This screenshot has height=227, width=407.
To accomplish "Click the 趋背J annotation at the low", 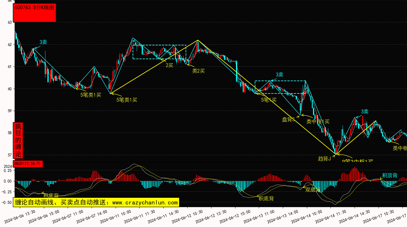I will [324, 158].
